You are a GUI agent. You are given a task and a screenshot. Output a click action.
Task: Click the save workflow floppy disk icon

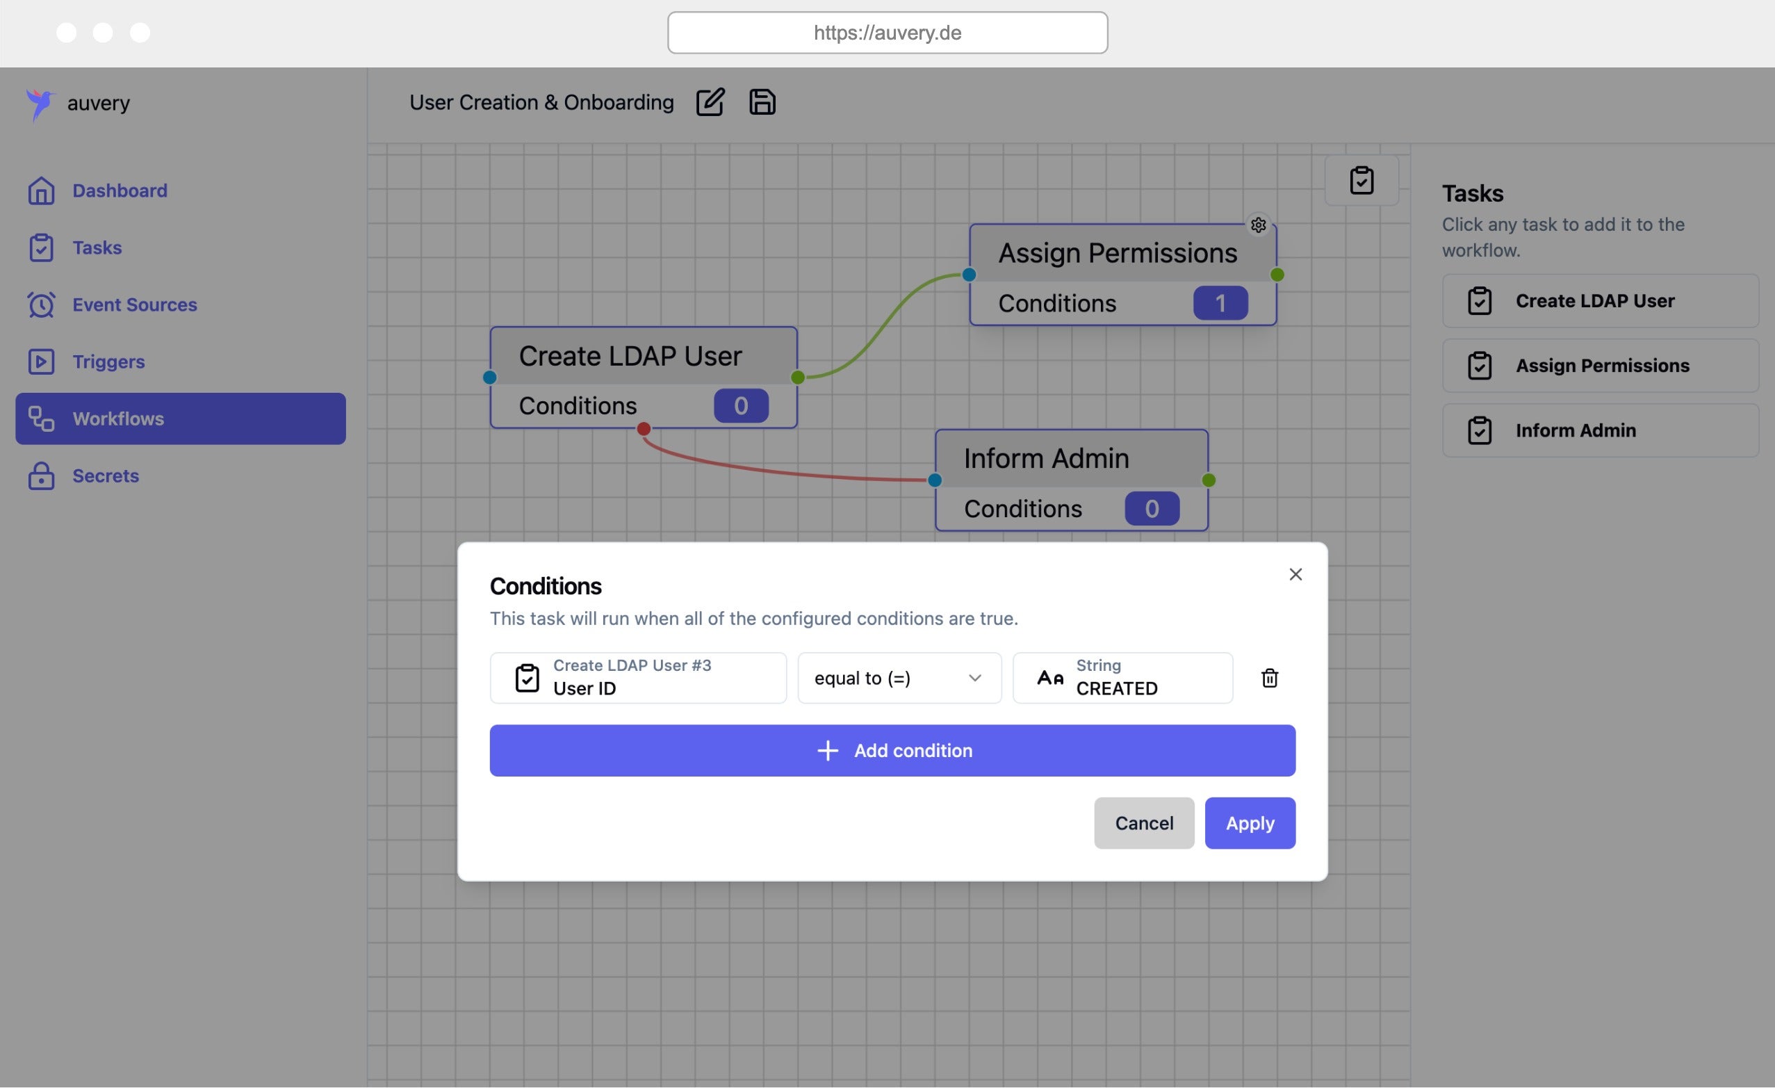tap(762, 102)
